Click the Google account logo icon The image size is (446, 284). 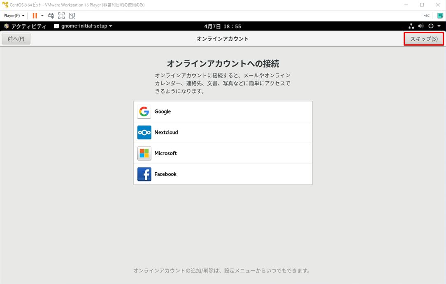click(x=144, y=112)
